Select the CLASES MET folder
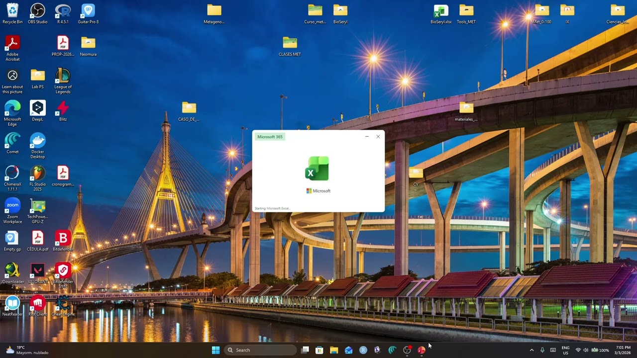This screenshot has height=358, width=637. (290, 46)
